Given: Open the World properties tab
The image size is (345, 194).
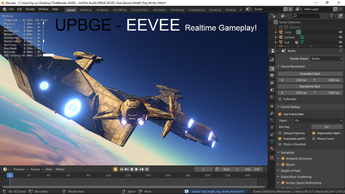Looking at the screenshot, I should 272,97.
